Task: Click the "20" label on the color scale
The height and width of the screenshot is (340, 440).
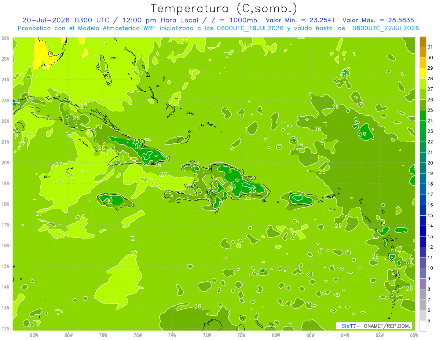Action: pyautogui.click(x=430, y=163)
